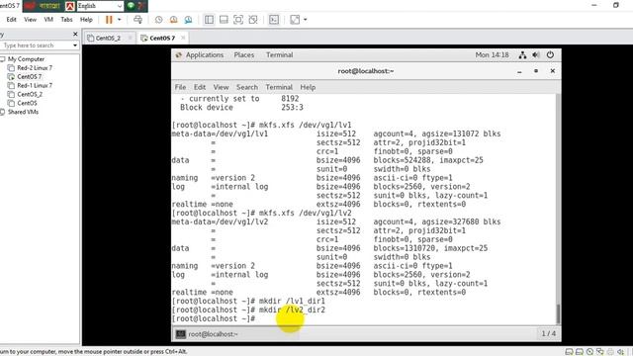Open the library search filter dropdown
The image size is (633, 356).
75,45
